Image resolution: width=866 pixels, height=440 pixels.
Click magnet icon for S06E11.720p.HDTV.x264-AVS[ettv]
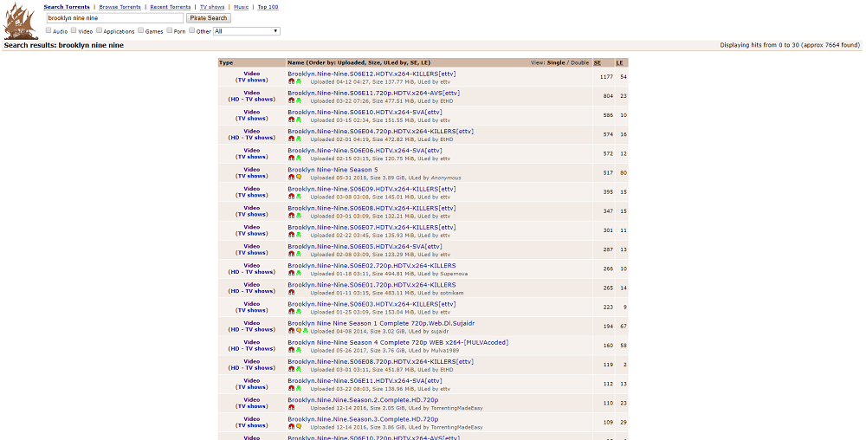pos(291,101)
